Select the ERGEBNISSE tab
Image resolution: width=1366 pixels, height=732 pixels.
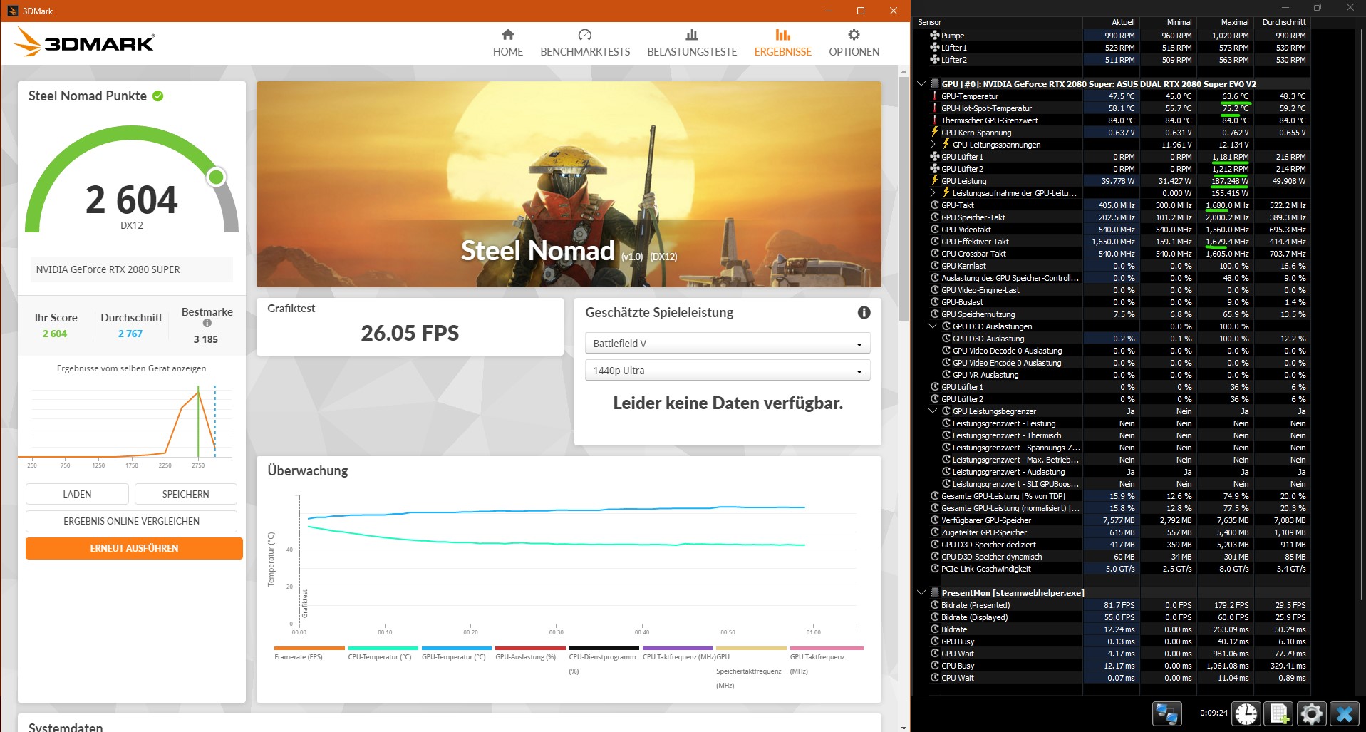[782, 43]
